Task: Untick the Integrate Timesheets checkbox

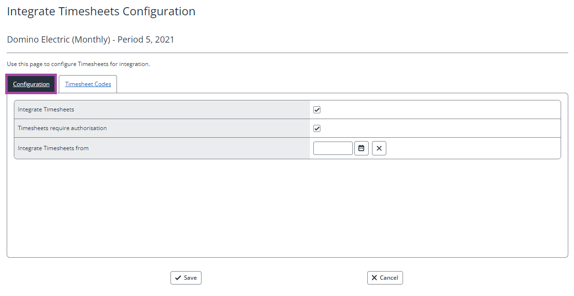Action: coord(317,110)
